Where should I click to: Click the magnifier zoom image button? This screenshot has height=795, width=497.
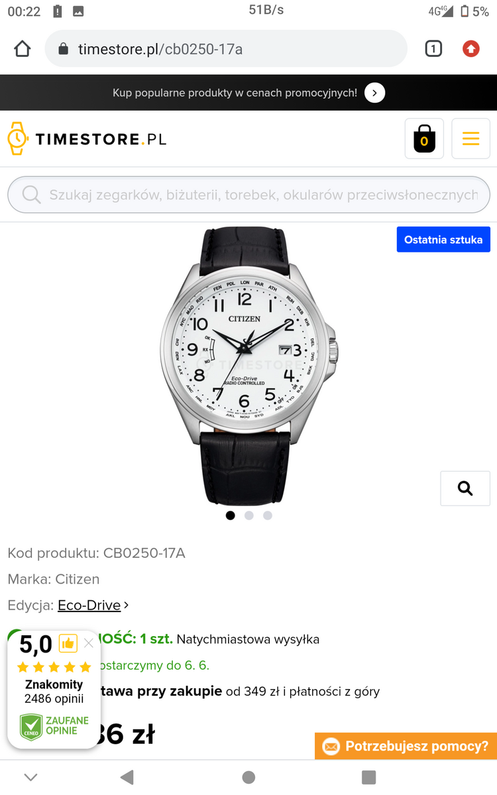465,488
